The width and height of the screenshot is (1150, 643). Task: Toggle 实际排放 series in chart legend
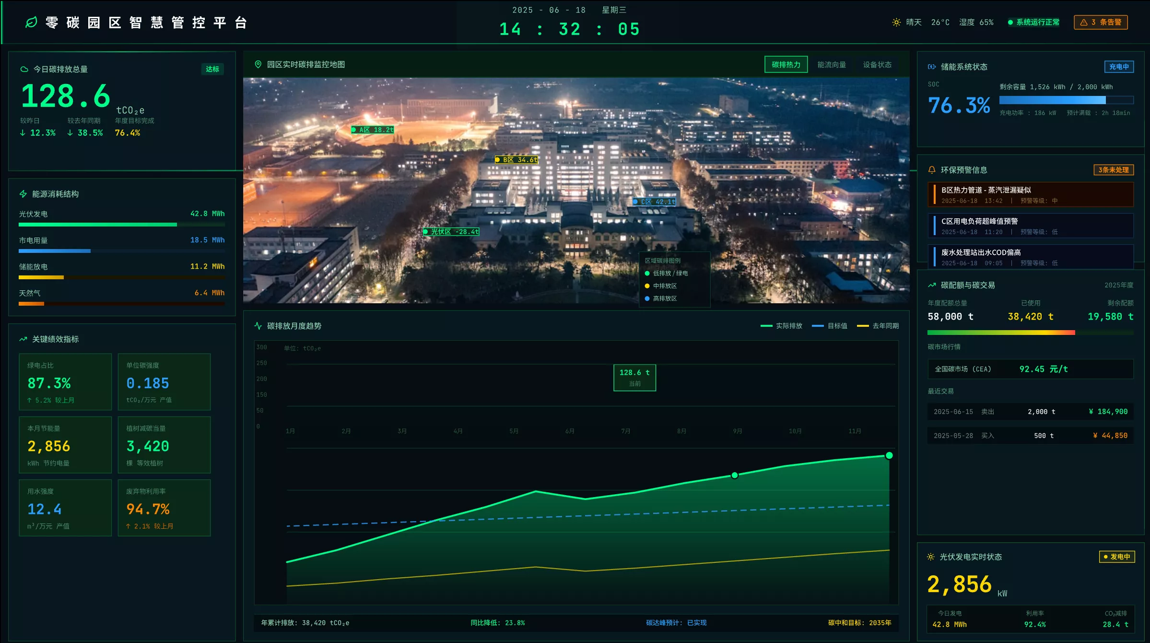point(781,326)
